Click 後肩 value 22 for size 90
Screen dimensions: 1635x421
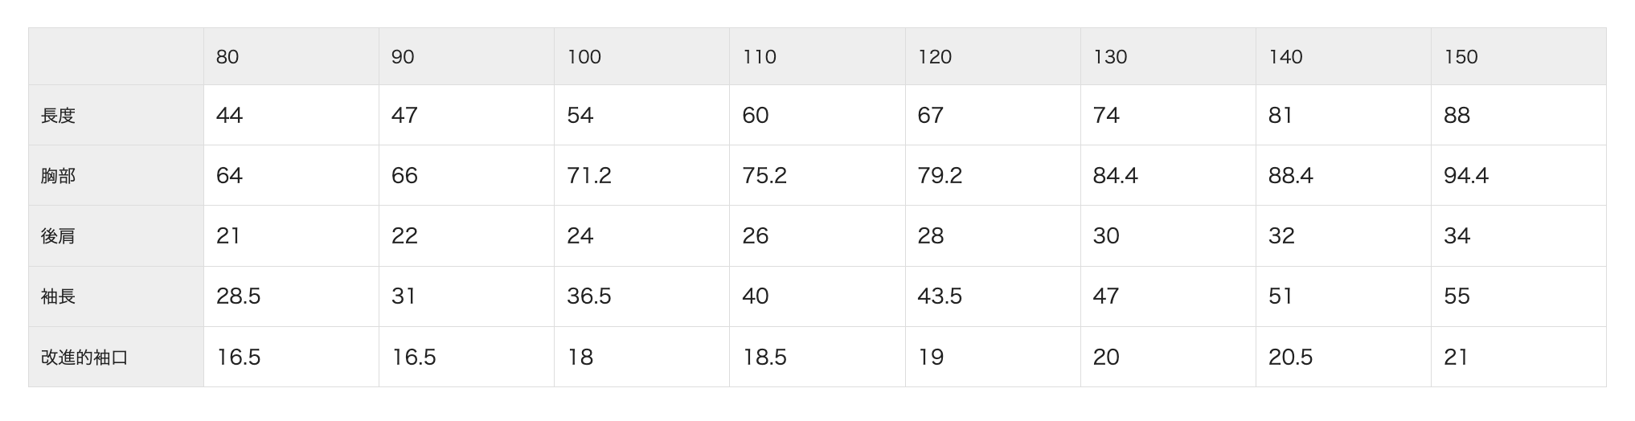coord(404,236)
